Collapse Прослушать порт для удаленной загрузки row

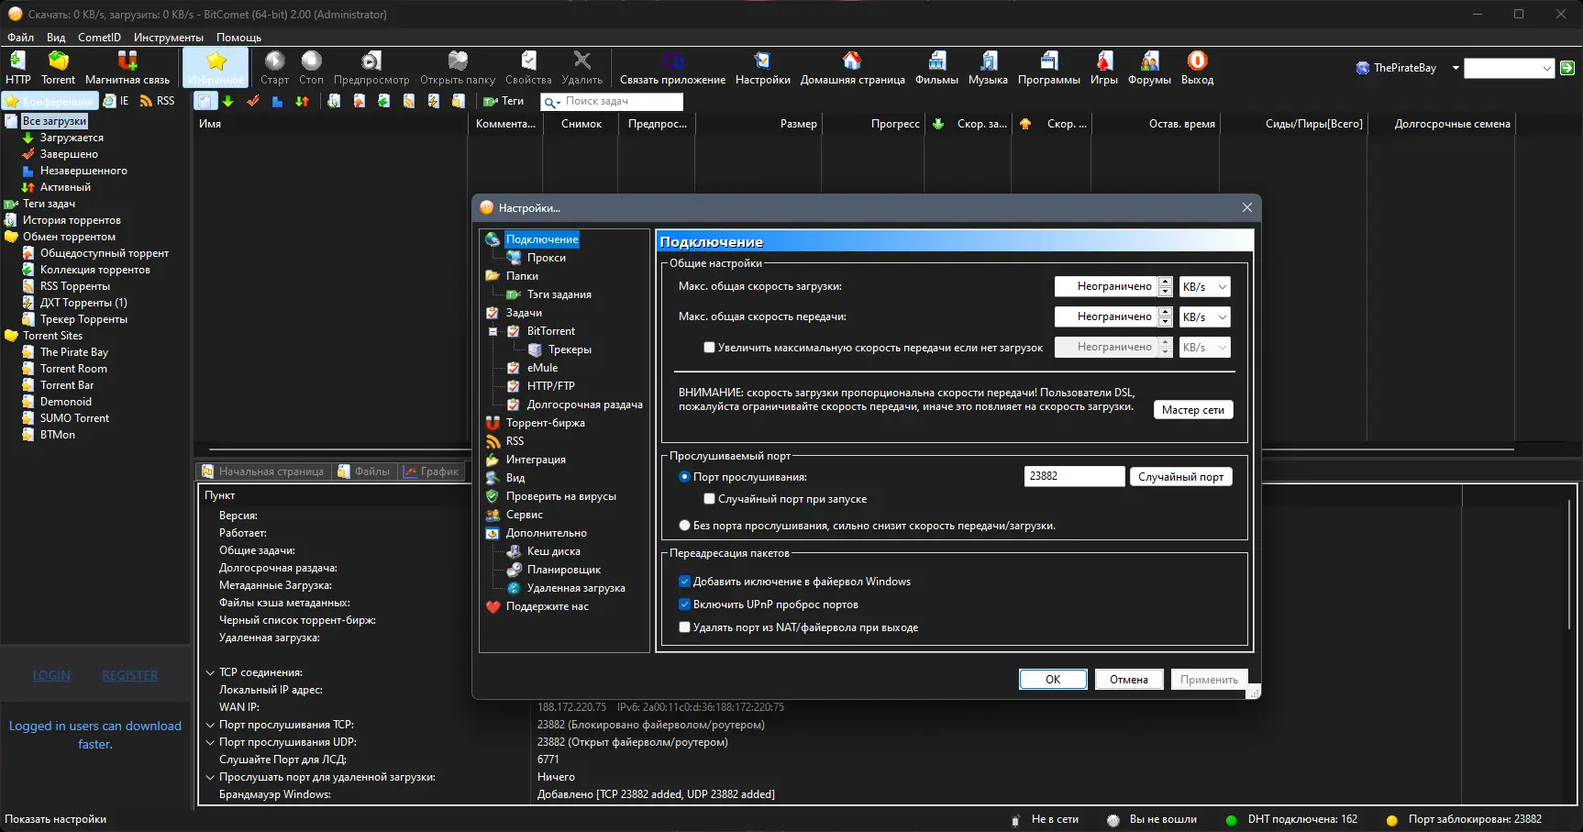(x=210, y=777)
